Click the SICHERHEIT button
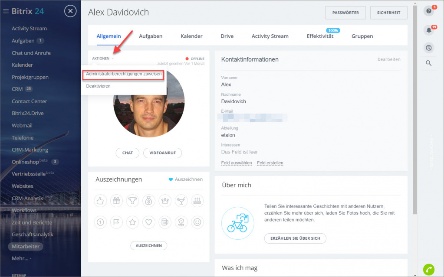 pos(389,13)
